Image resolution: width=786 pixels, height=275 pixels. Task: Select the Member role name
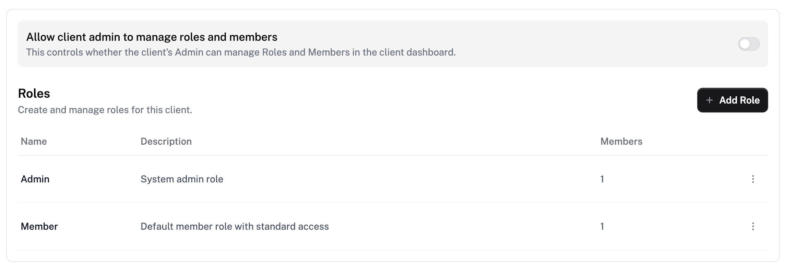click(x=39, y=226)
